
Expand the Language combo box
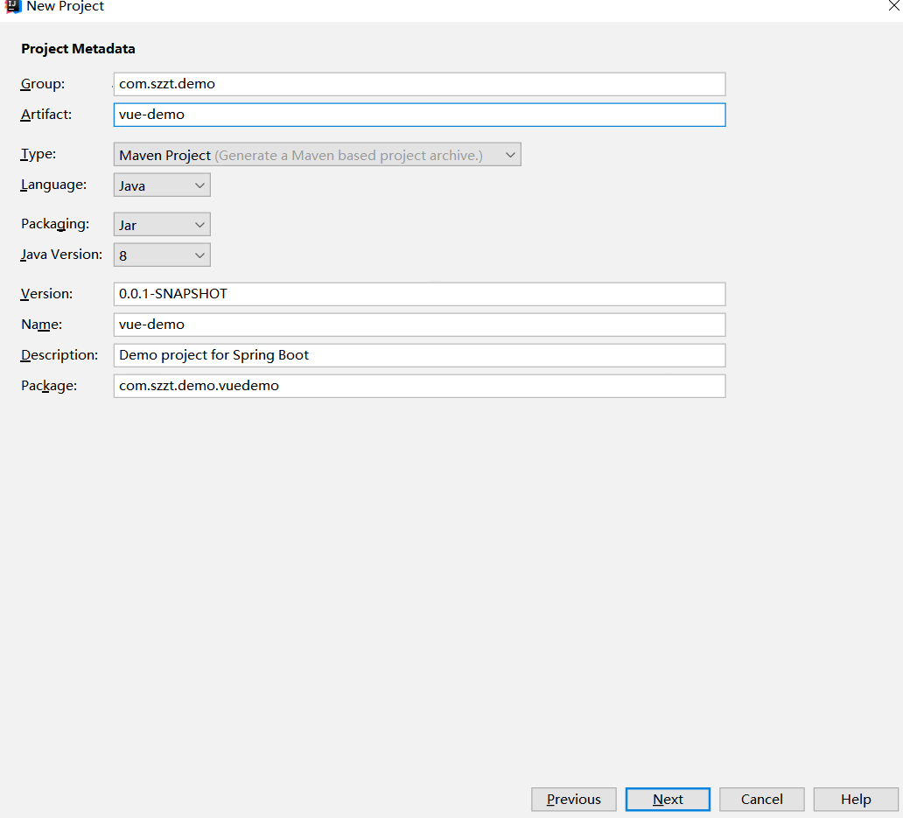162,185
